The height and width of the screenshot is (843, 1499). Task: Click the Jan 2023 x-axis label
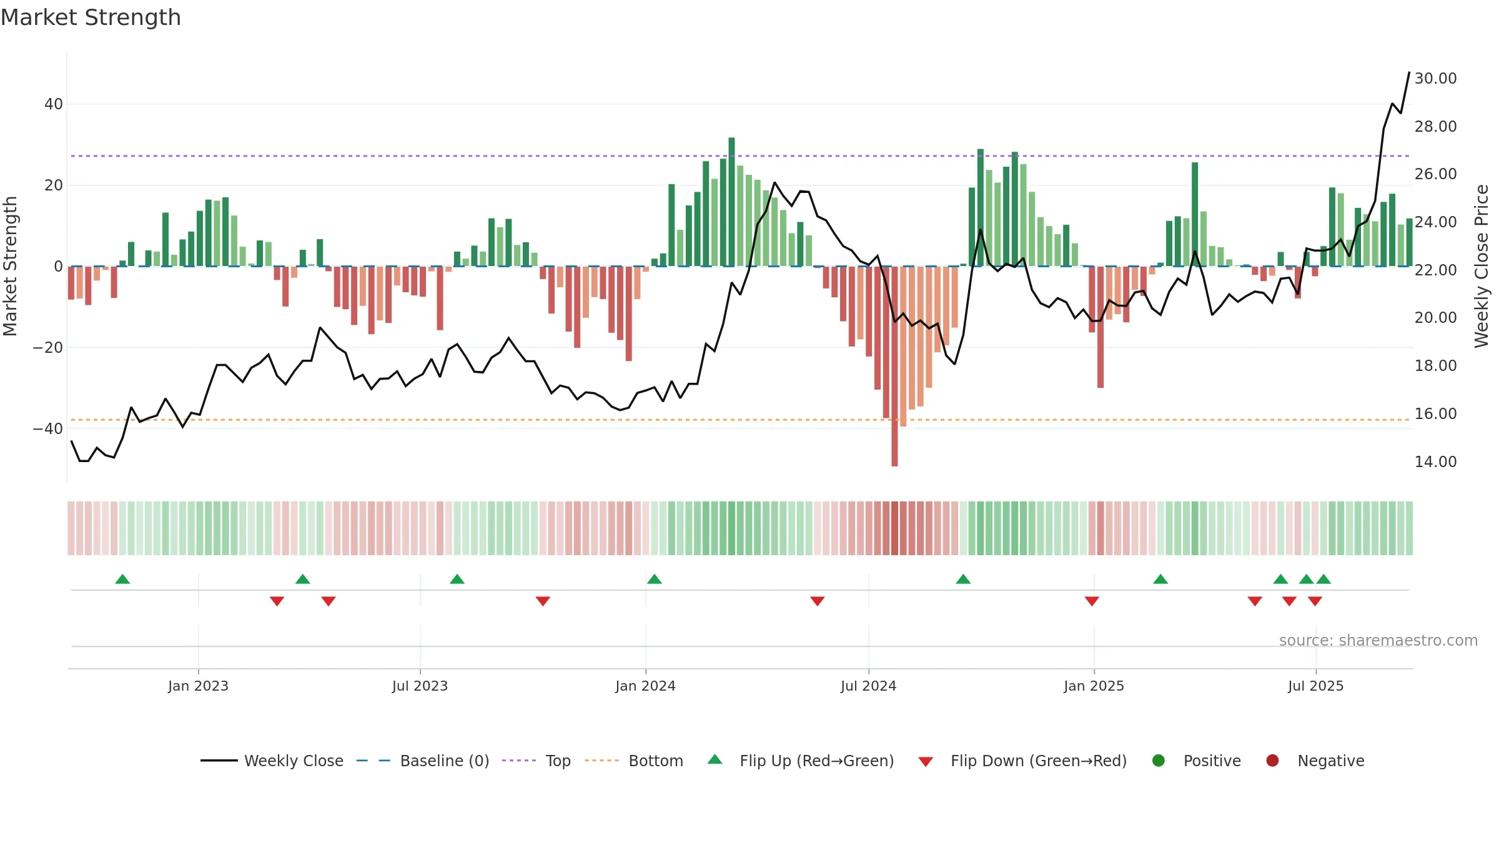[x=198, y=686]
